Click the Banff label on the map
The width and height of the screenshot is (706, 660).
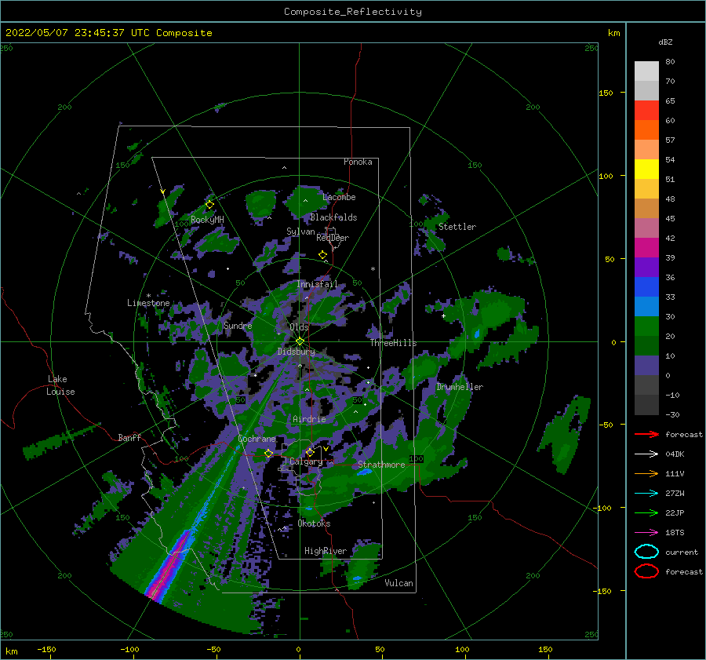click(129, 437)
